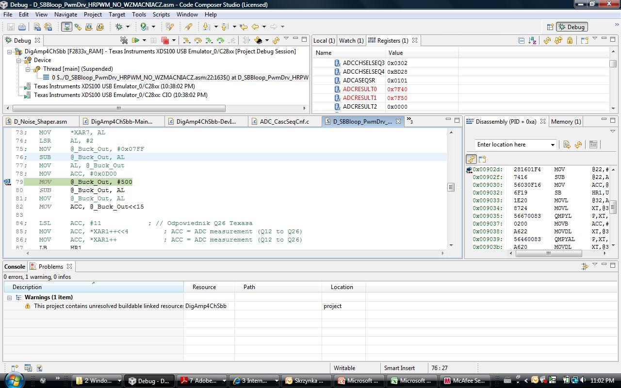Refresh the register values

point(547,40)
